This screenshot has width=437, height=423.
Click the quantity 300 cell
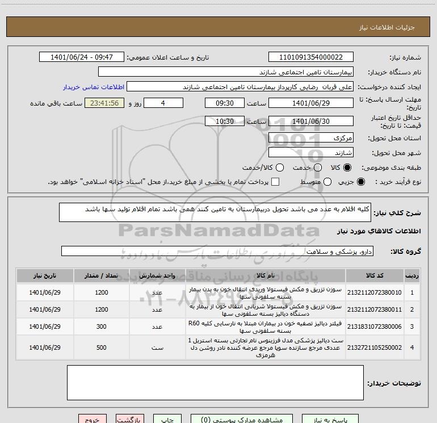tap(102, 326)
